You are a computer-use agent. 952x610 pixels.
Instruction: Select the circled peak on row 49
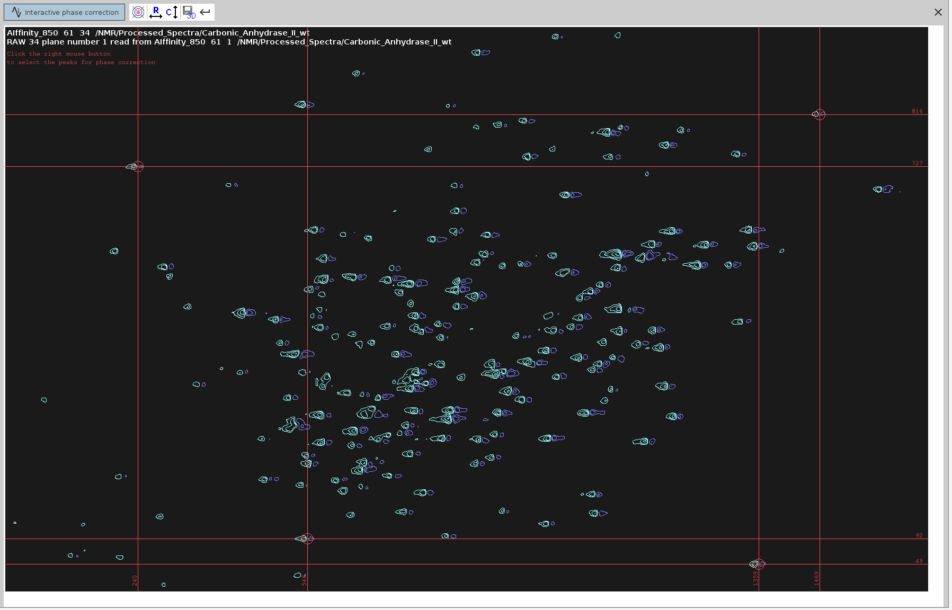tap(758, 564)
